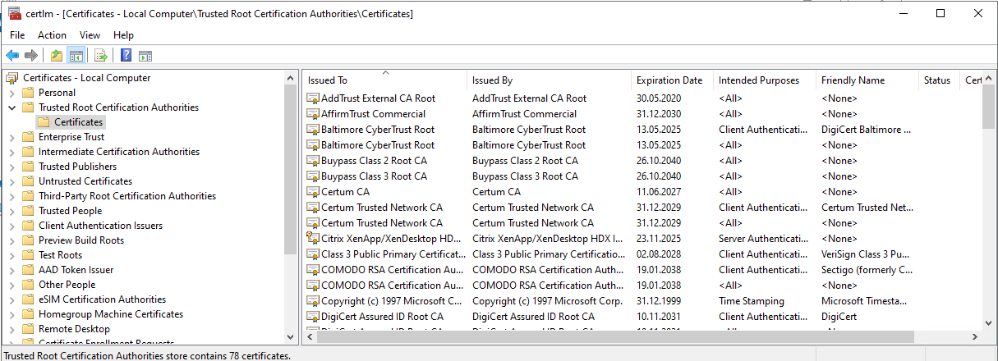
Task: Click Buypass Class 3 Root CA certificate icon
Action: coord(313,176)
